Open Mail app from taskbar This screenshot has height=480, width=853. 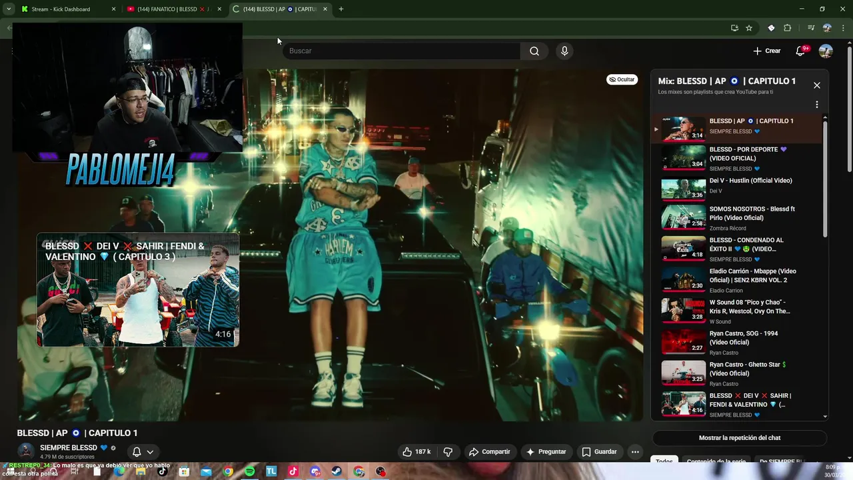[206, 471]
